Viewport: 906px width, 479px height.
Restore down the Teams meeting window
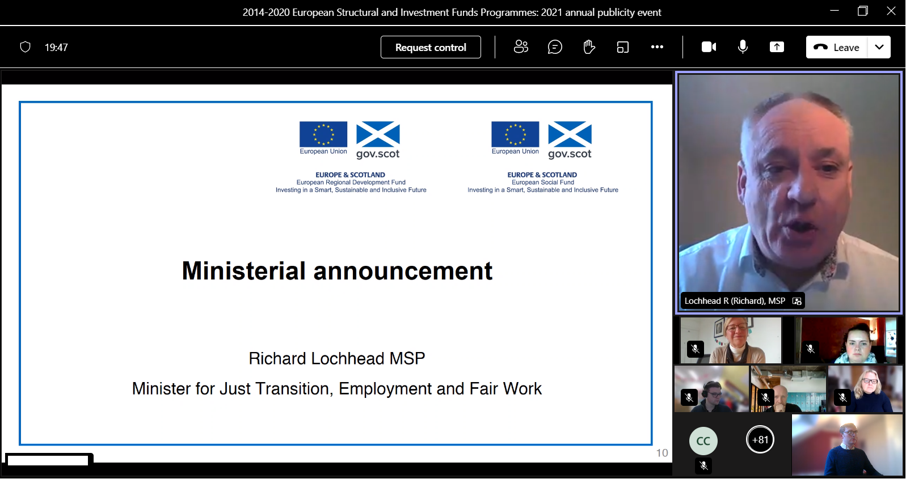click(862, 11)
